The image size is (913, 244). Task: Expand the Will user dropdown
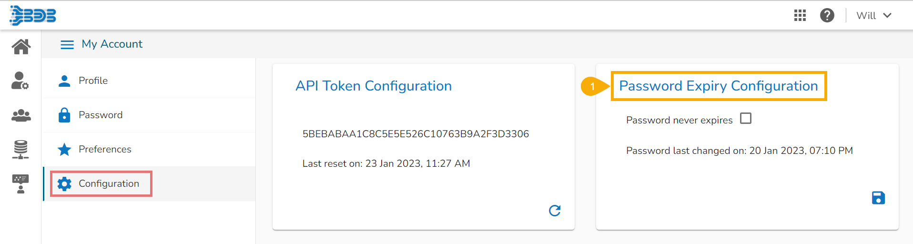click(x=873, y=15)
